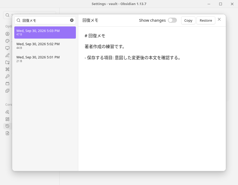Toggle the Show changes switch
Viewport: 238px width, 185px height.
point(172,20)
